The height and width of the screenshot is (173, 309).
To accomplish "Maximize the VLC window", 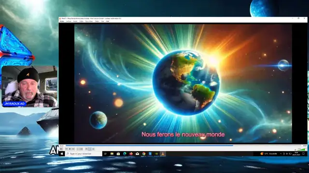I will [298, 18].
